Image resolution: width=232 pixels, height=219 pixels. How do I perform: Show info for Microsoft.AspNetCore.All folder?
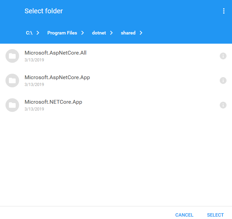coord(223,56)
